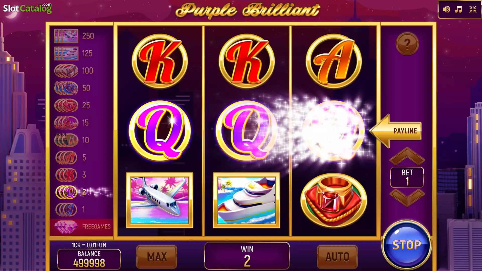This screenshot has height=271, width=482.
Task: Increase bet with the up chevron
Action: tap(407, 156)
